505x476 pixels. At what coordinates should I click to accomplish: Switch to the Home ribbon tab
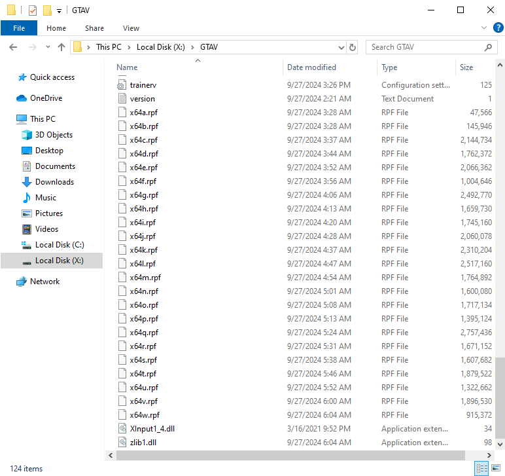(x=56, y=28)
